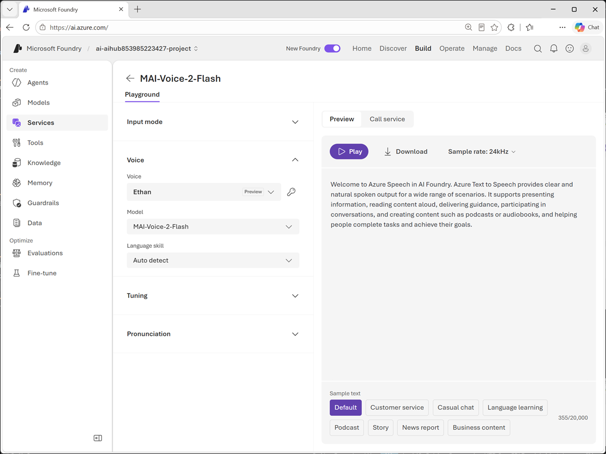Open the Copilot Chat button
The image size is (606, 454).
587,27
